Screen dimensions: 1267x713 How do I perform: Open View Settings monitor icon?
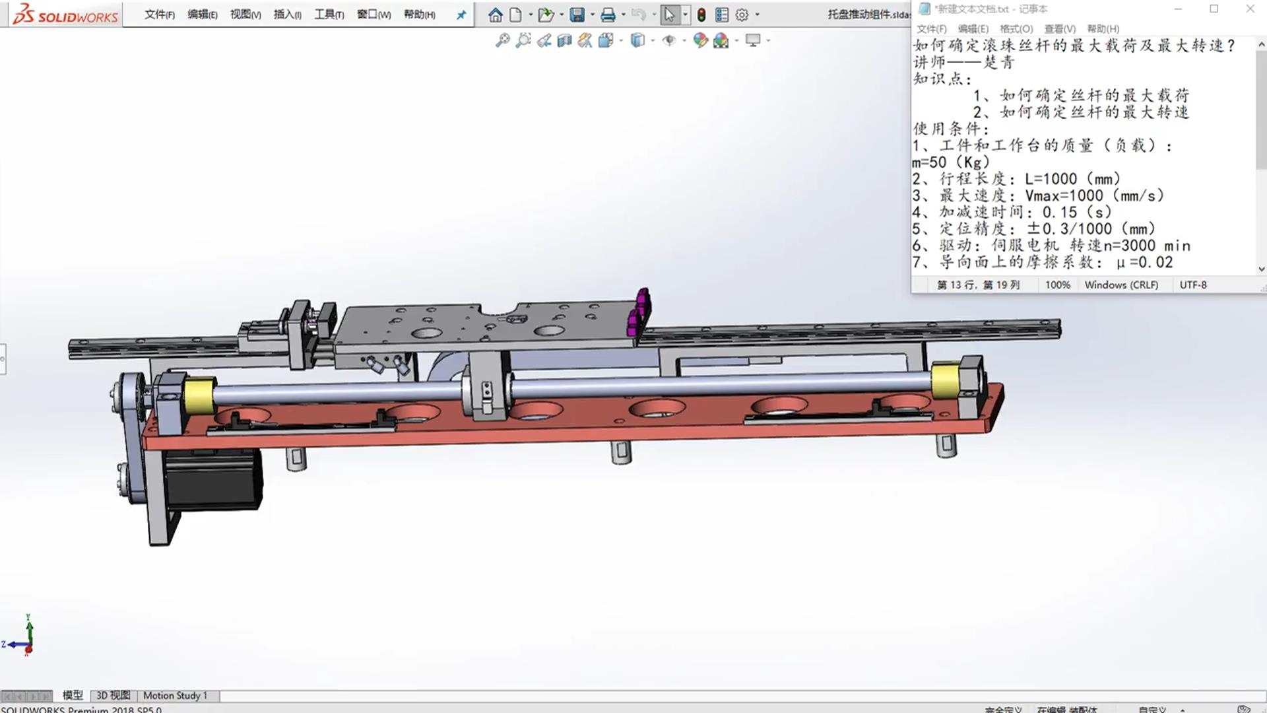point(753,40)
